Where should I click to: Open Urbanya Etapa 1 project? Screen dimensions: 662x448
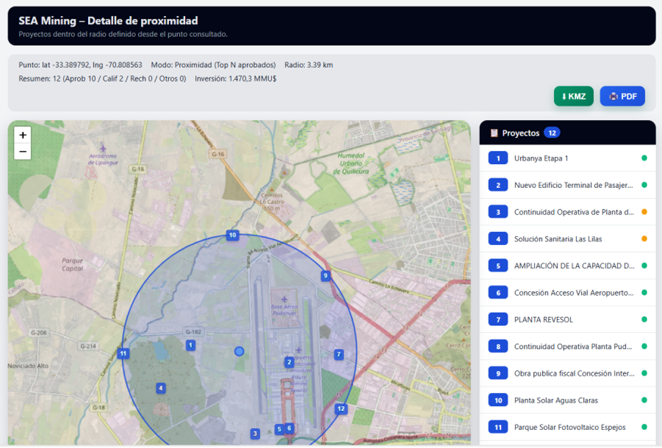pos(541,159)
